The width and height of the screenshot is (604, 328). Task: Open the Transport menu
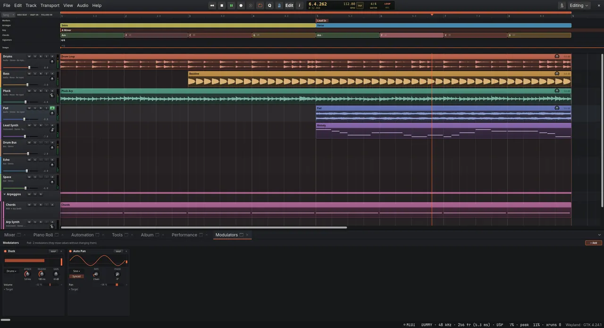(x=50, y=6)
